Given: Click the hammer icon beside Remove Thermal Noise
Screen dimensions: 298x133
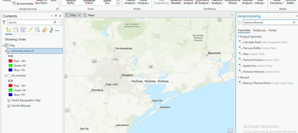Looking at the screenshot, I should click(x=240, y=83).
